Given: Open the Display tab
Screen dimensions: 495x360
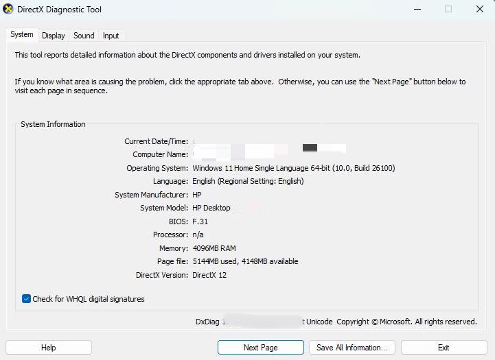Looking at the screenshot, I should [x=54, y=36].
